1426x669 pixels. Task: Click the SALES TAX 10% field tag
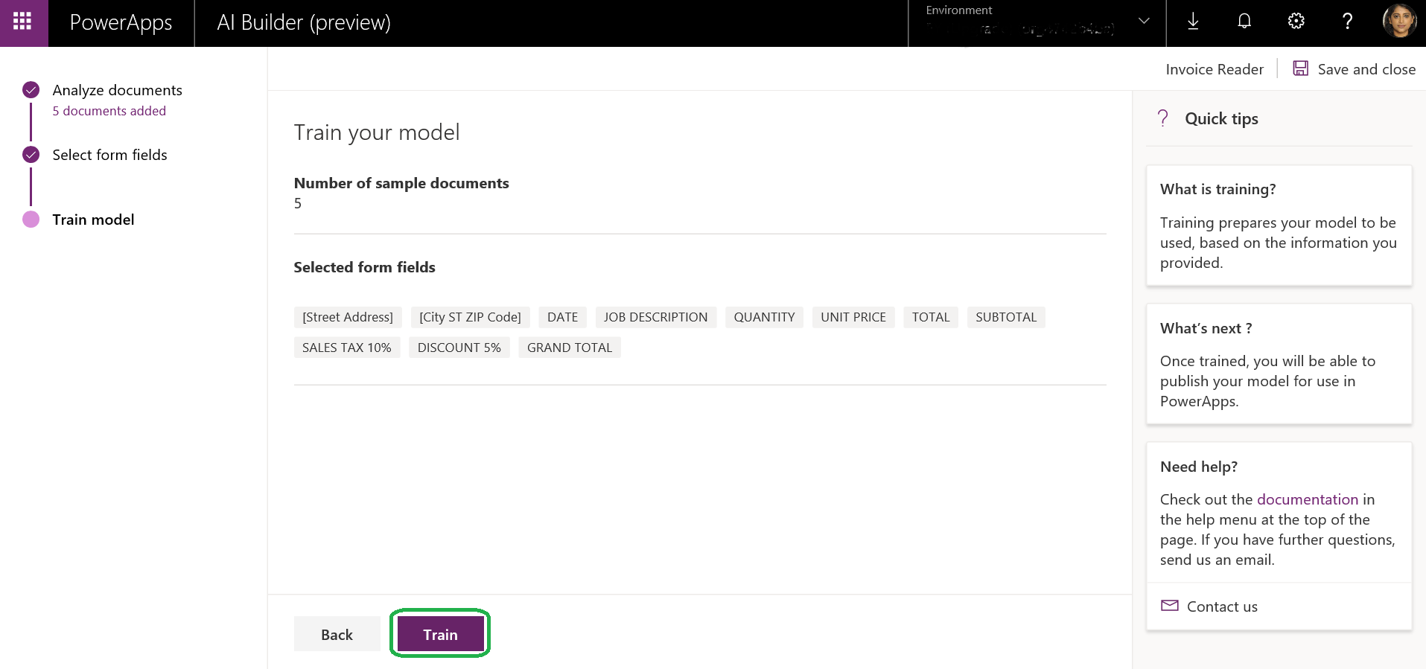[346, 348]
